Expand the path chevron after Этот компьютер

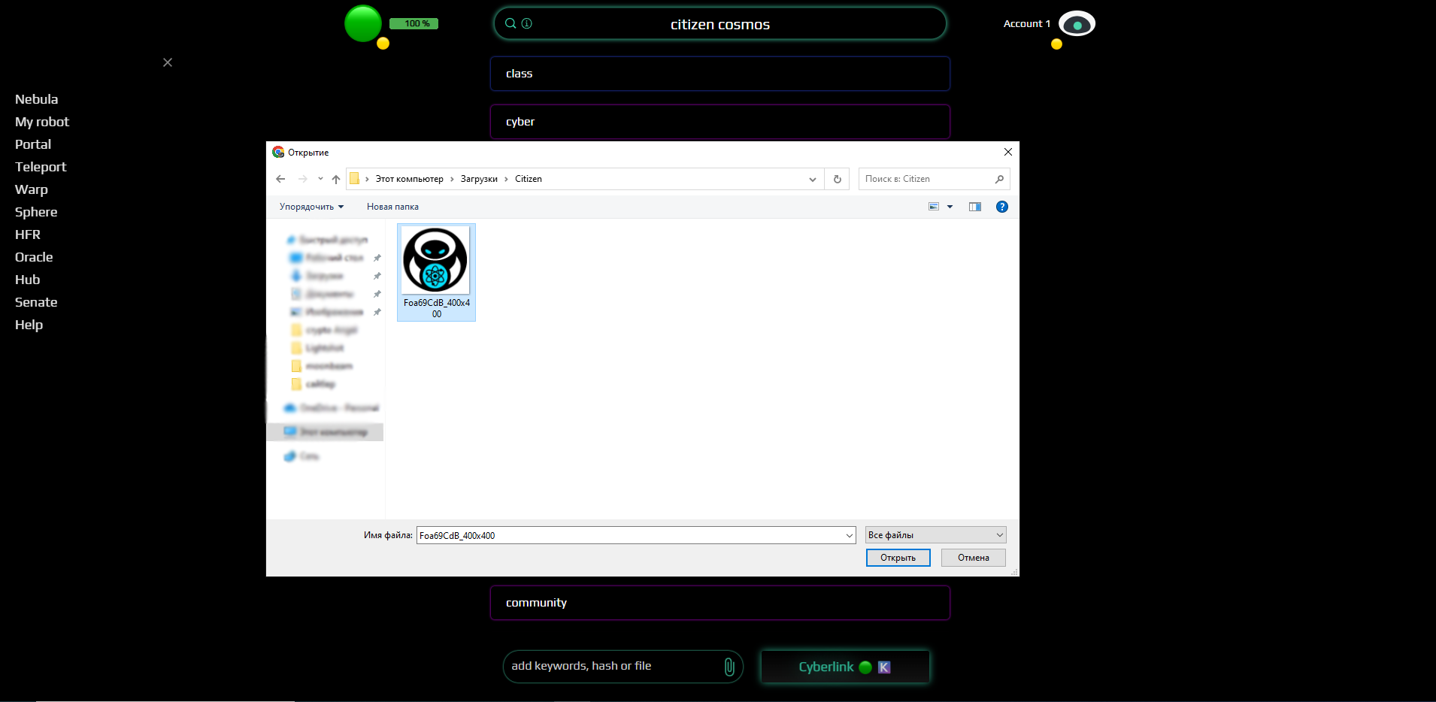(x=452, y=179)
